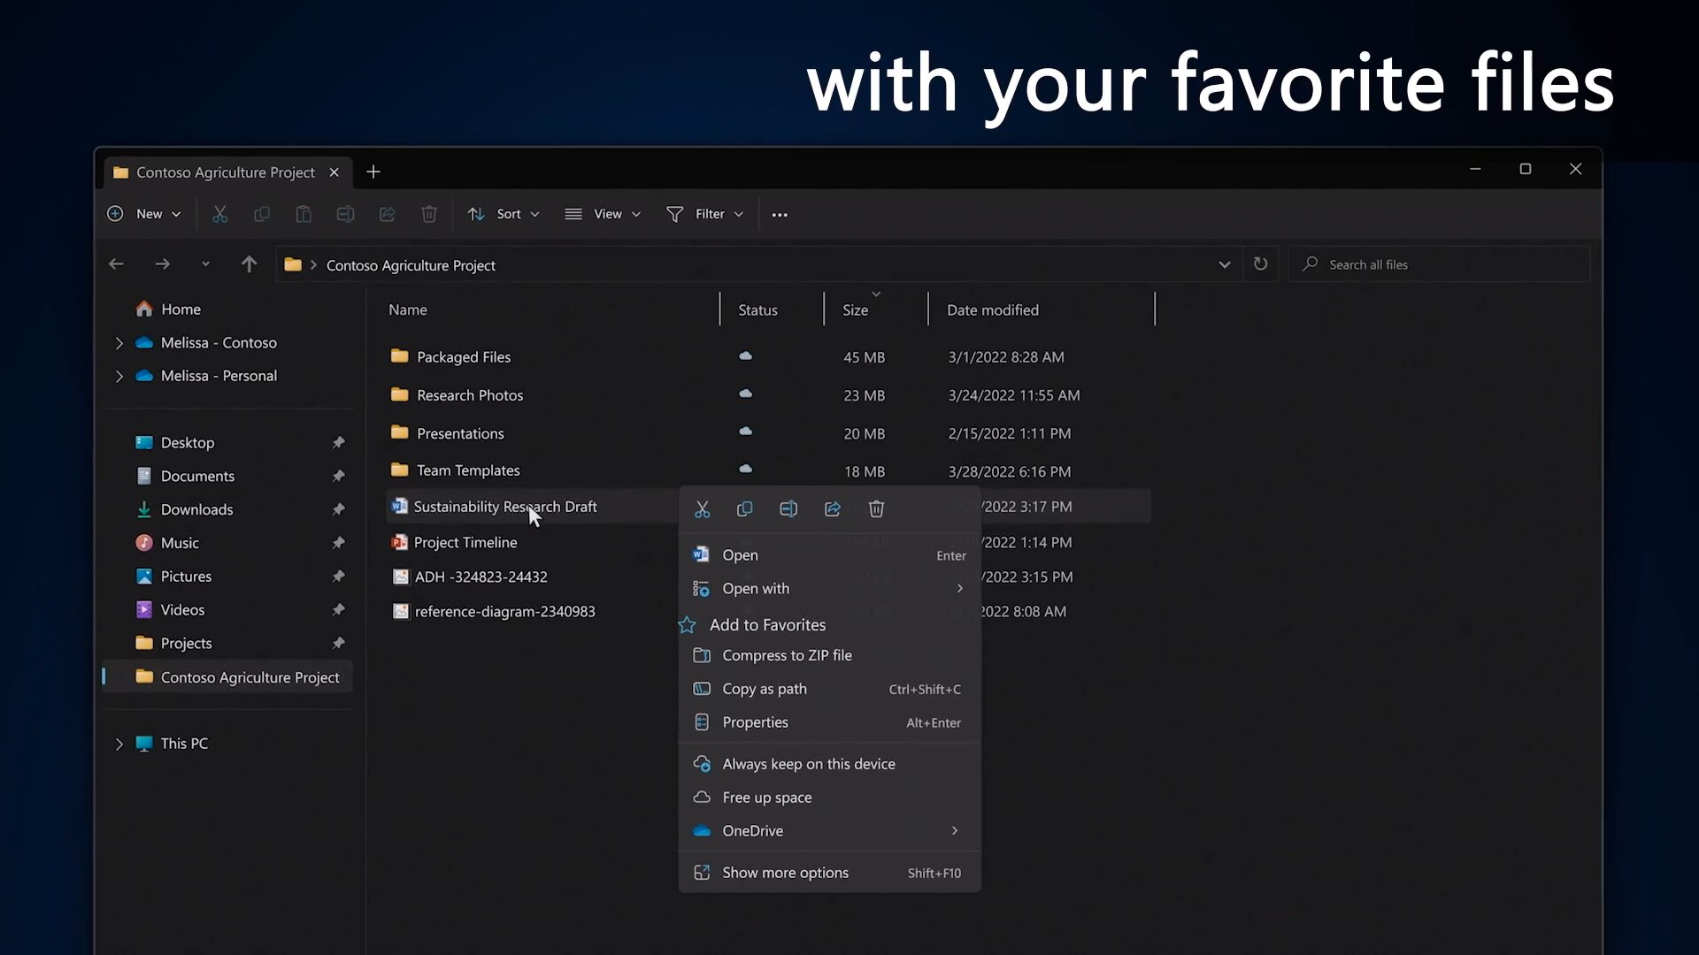Click the toolbar Paste icon

tap(304, 214)
